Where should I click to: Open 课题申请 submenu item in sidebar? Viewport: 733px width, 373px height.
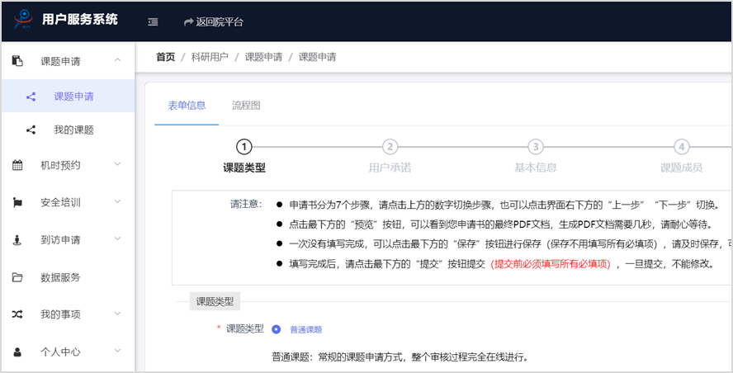(x=73, y=97)
